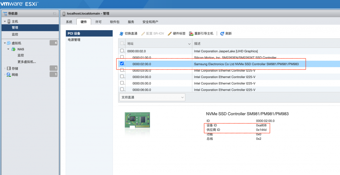The height and width of the screenshot is (175, 340).
Task: Switch to the Services tab
Action: (x=131, y=22)
